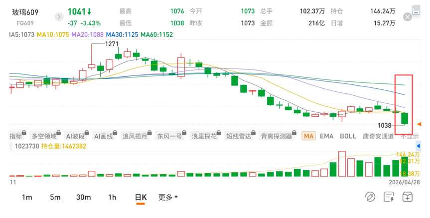Switch to the 日K timeframe tab
This screenshot has height=218, width=430.
click(141, 197)
